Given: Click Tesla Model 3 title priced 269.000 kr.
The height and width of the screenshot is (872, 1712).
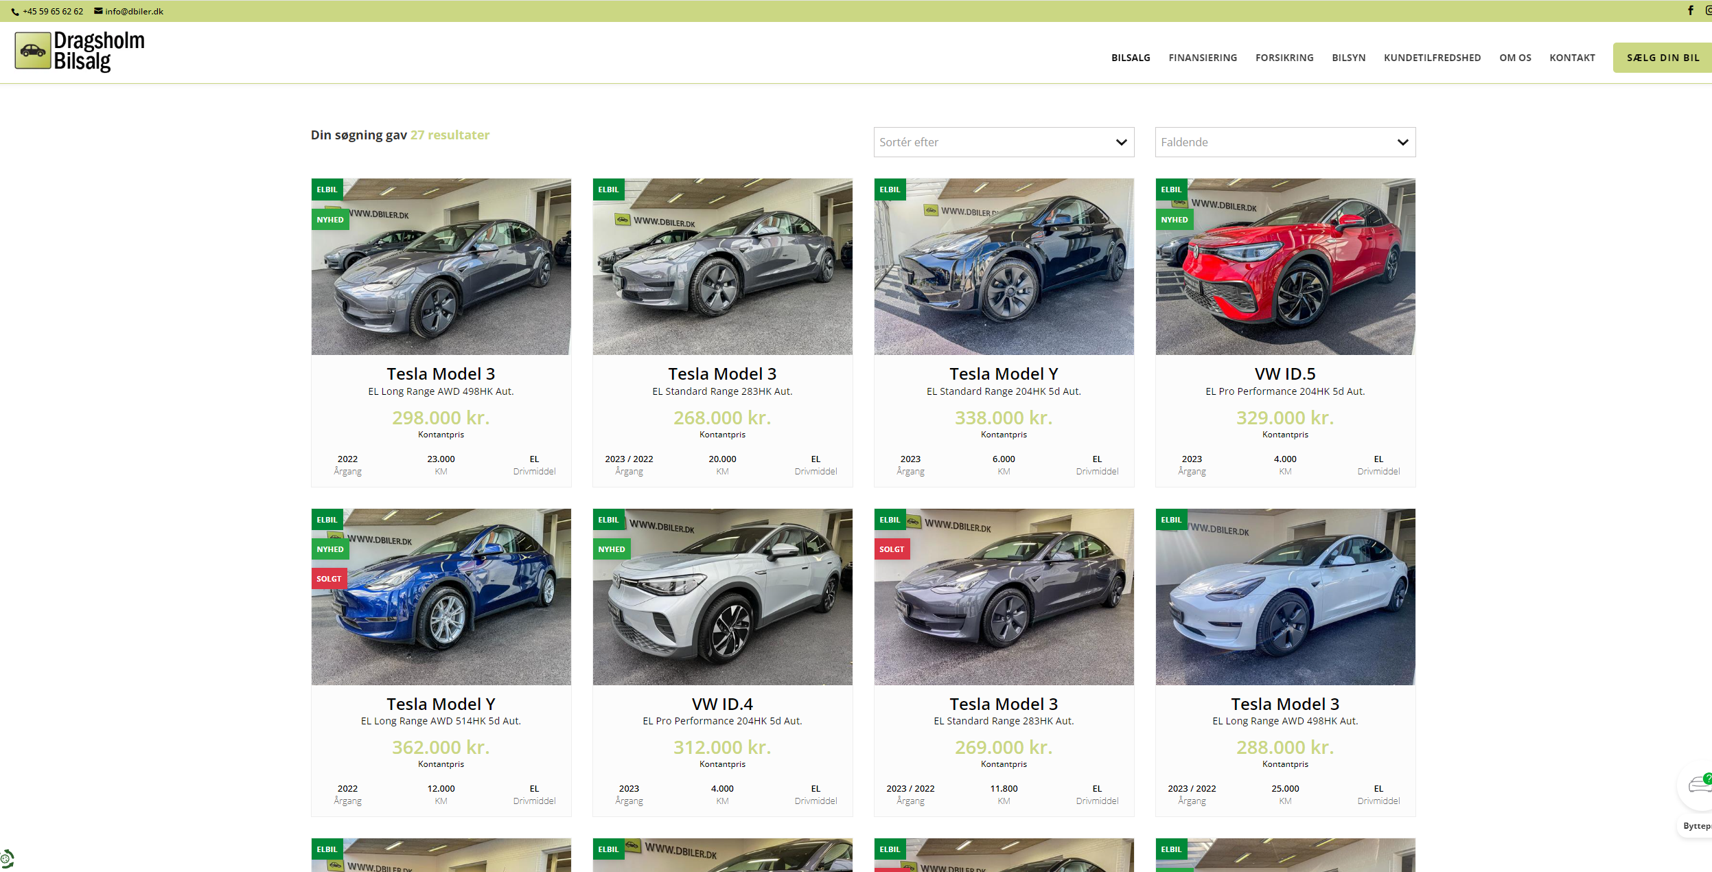Looking at the screenshot, I should [x=1004, y=704].
